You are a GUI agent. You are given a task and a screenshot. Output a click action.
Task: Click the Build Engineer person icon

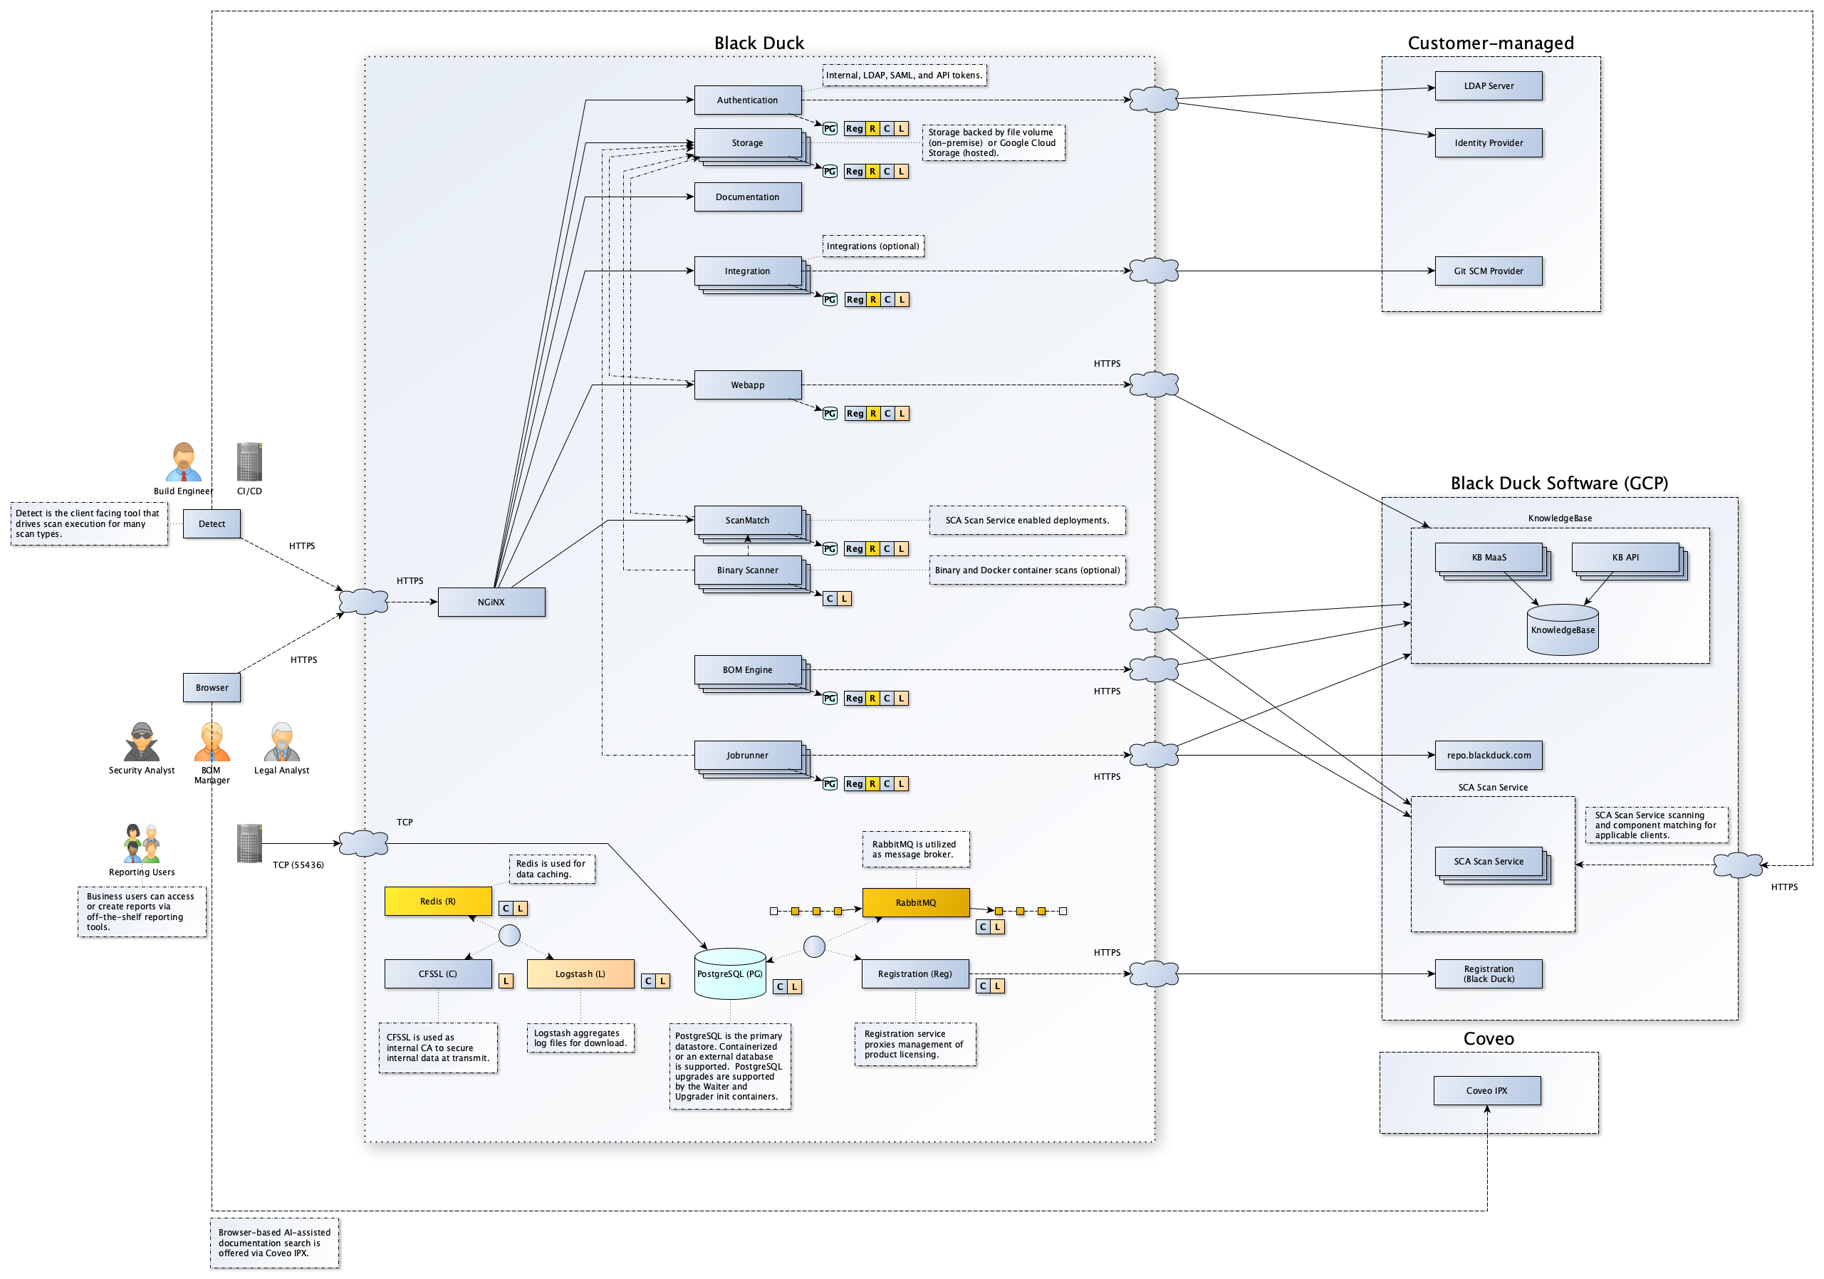click(x=184, y=462)
